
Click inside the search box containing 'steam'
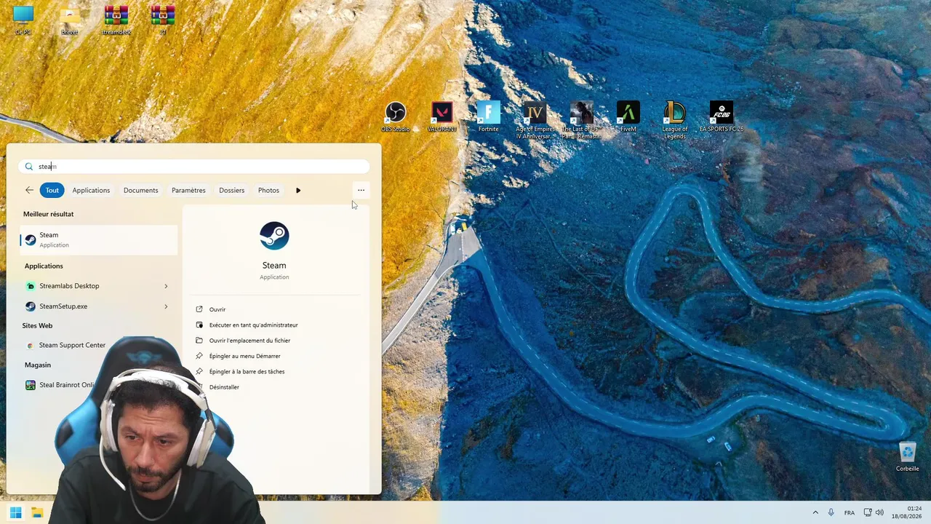coord(194,167)
